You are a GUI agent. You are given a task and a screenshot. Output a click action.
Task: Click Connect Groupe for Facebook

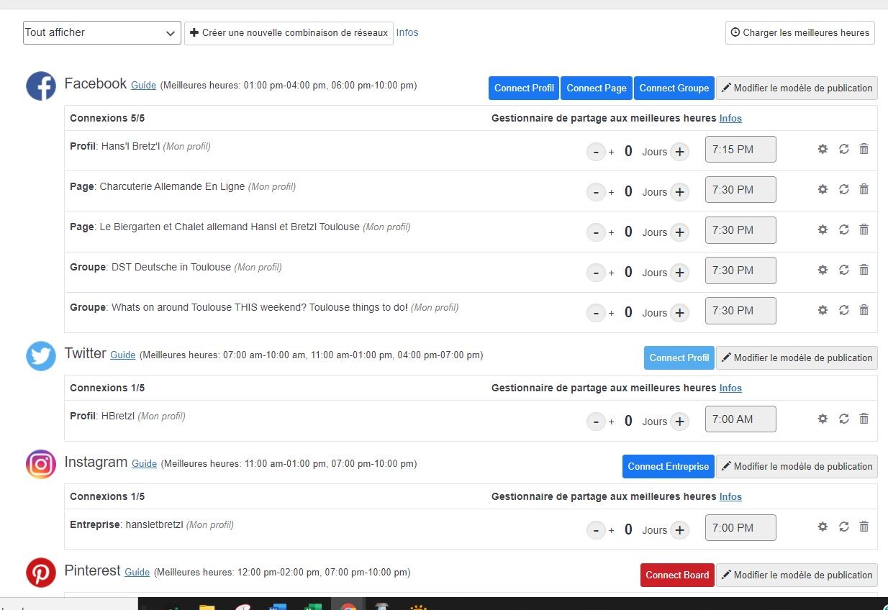674,88
